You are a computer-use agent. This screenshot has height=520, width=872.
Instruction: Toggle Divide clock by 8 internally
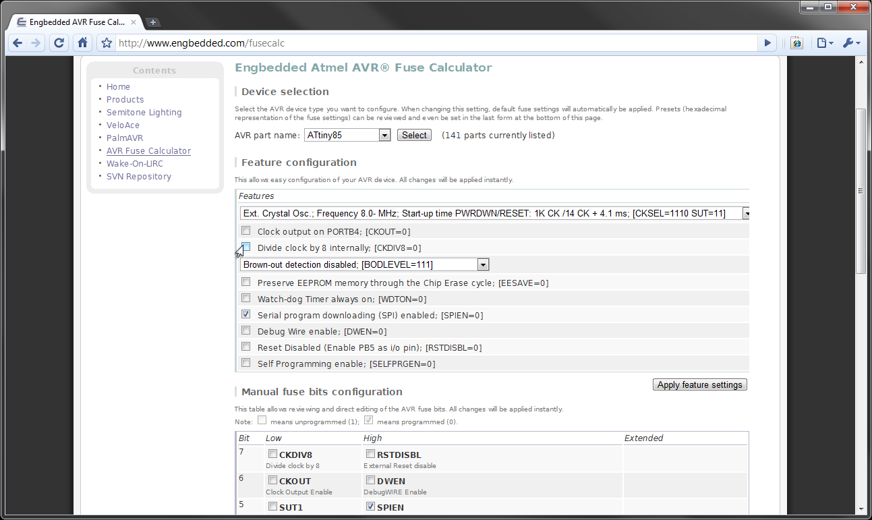coord(246,247)
